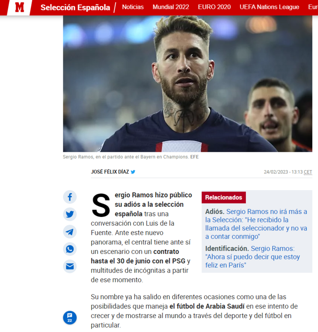This screenshot has height=332, width=318.
Task: Share article on Facebook
Action: [70, 197]
